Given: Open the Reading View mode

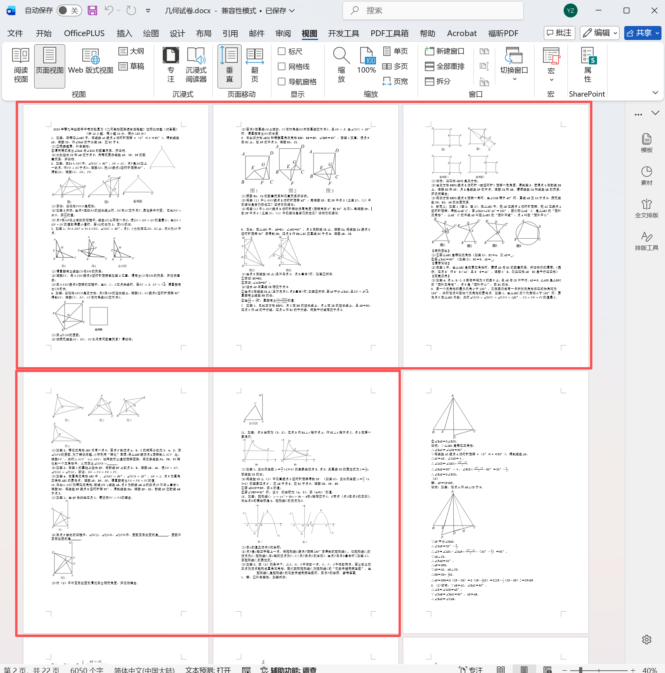Looking at the screenshot, I should (x=21, y=65).
